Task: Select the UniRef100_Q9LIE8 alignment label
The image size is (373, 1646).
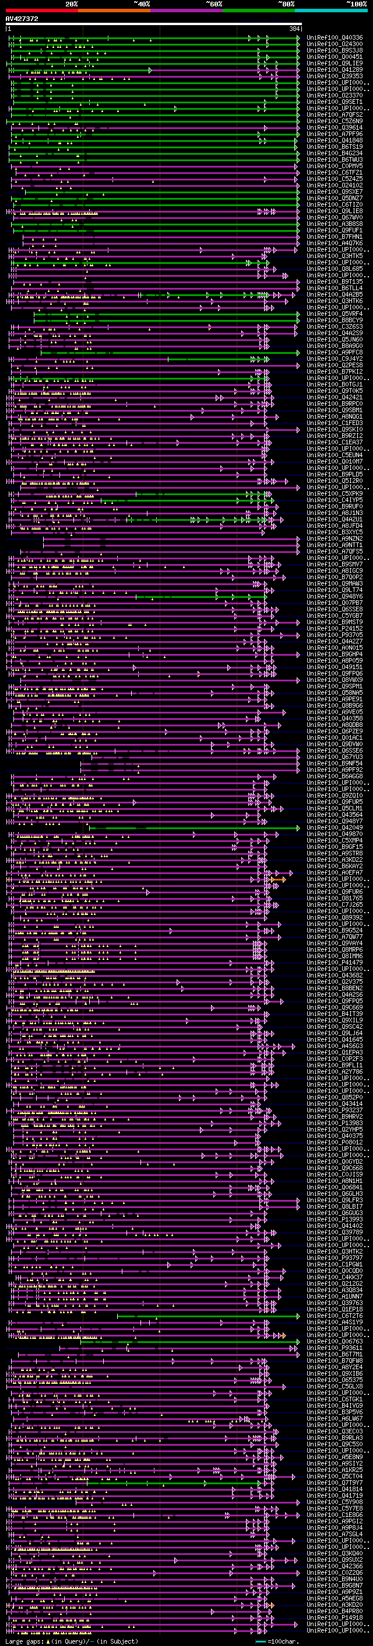Action: point(335,211)
